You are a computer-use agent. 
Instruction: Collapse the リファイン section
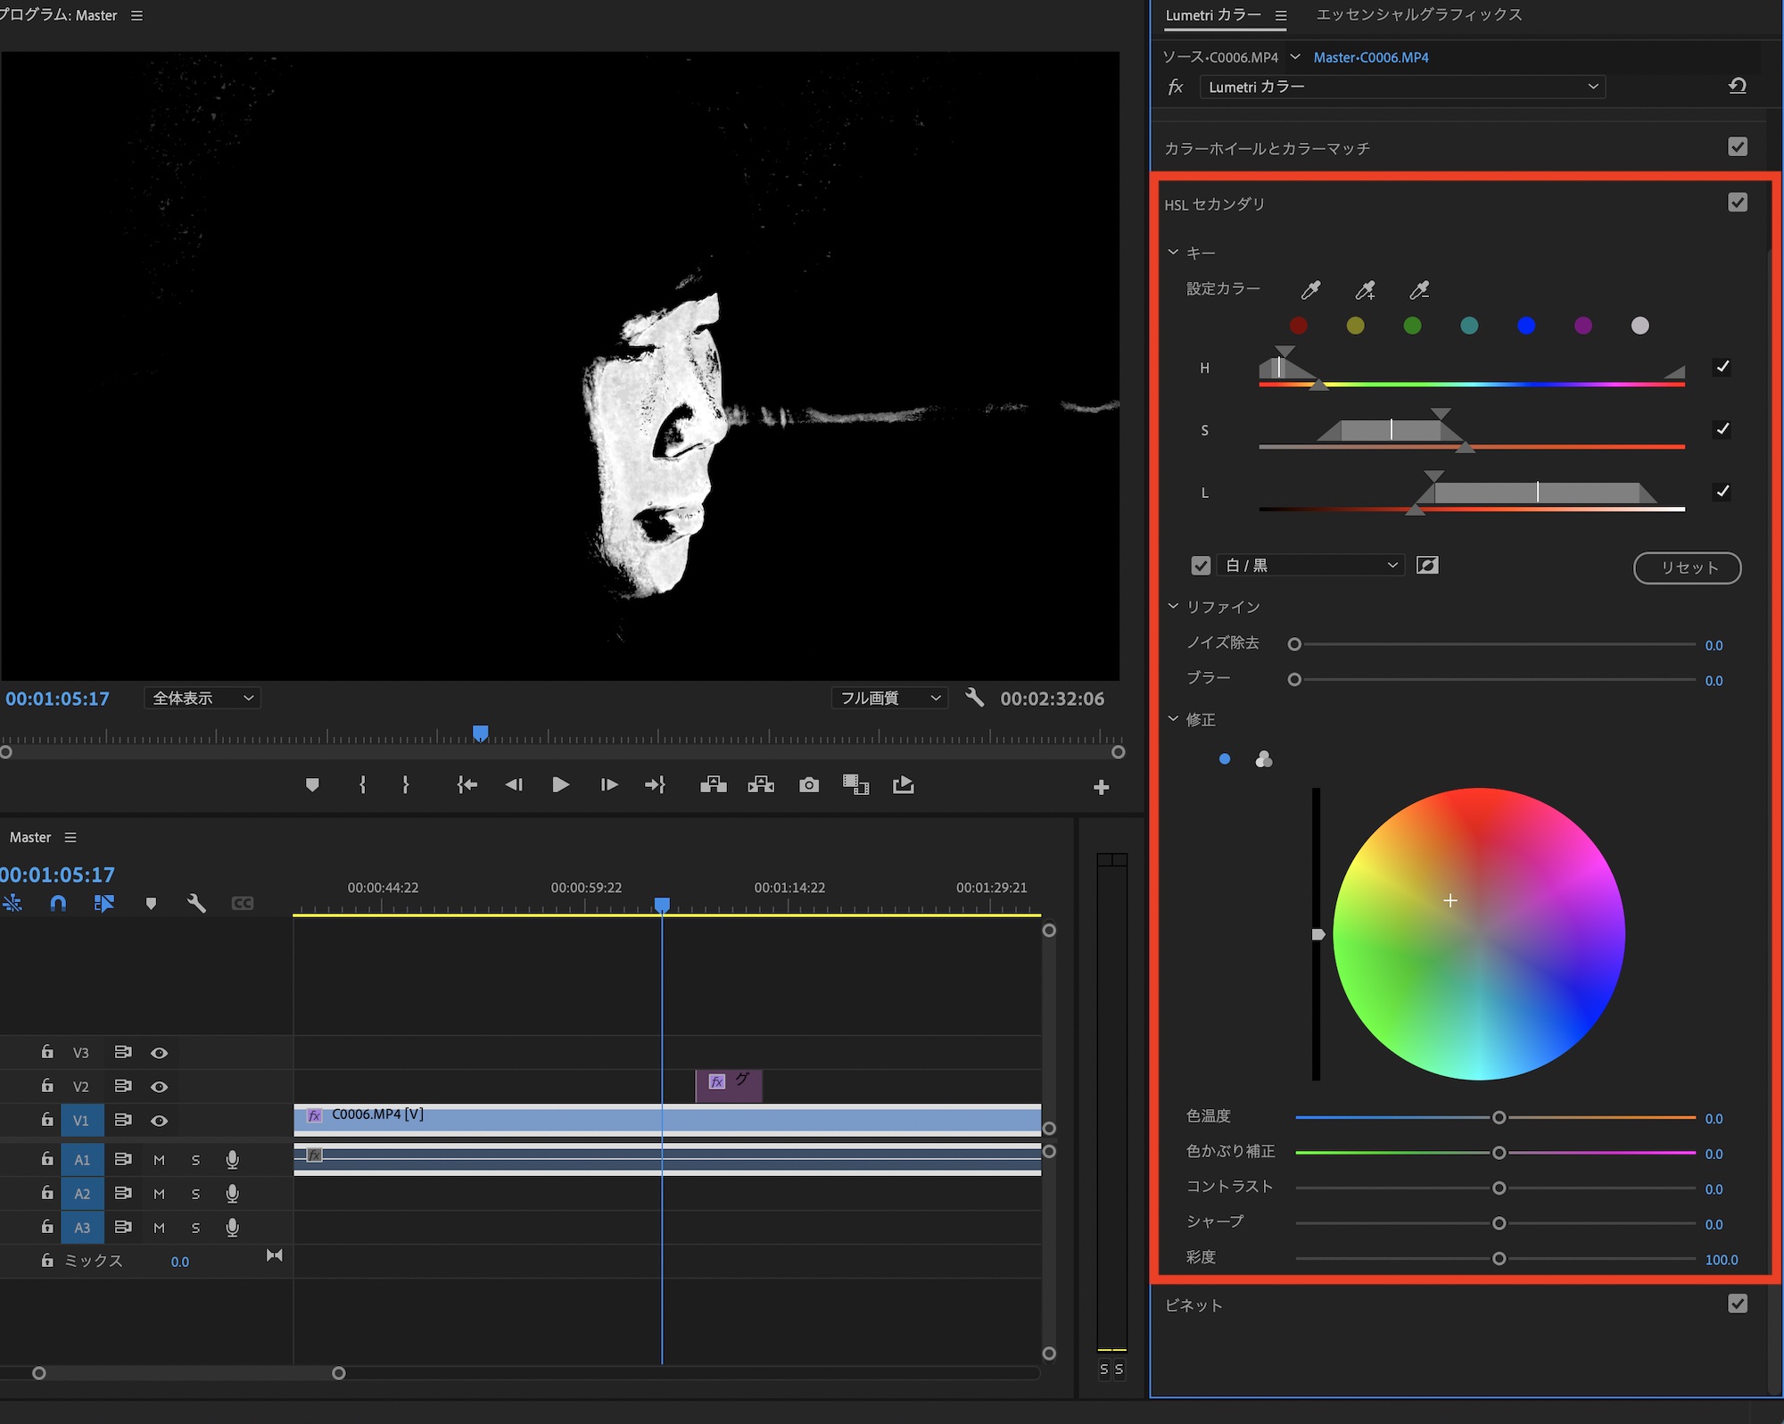click(1174, 607)
